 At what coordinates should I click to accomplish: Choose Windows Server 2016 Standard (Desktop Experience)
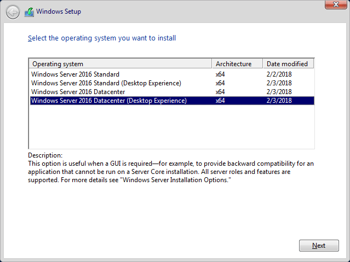172,83
